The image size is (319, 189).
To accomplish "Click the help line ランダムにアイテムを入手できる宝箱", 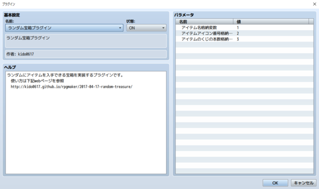I will click(65, 75).
